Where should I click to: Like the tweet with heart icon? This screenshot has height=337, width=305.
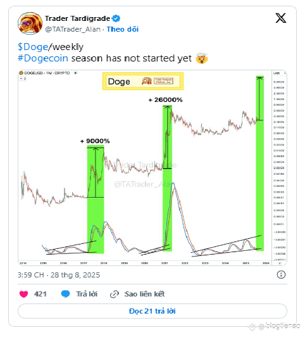coord(23,294)
